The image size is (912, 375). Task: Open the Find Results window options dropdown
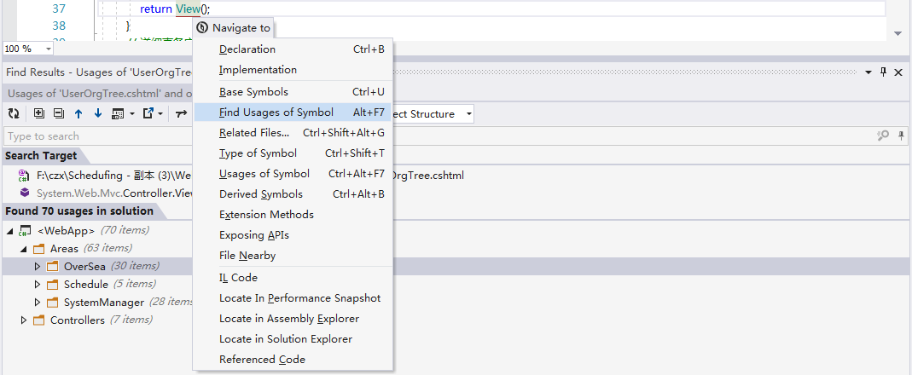868,72
